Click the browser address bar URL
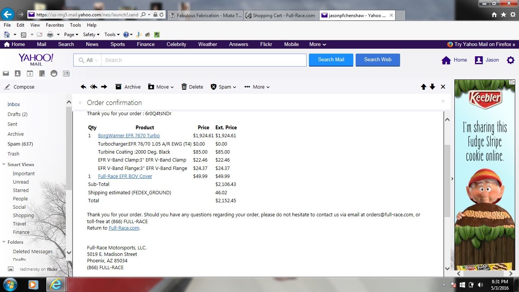 pyautogui.click(x=88, y=15)
